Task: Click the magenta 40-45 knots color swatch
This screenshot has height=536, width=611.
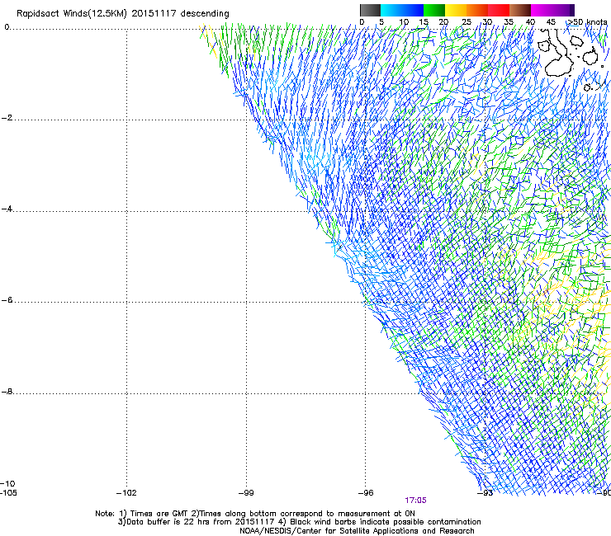Action: [542, 10]
